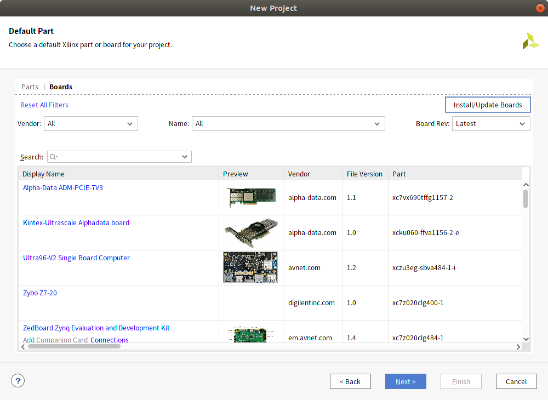The height and width of the screenshot is (400, 548).
Task: Click the vertical scrollbar down arrow
Action: tap(526, 339)
